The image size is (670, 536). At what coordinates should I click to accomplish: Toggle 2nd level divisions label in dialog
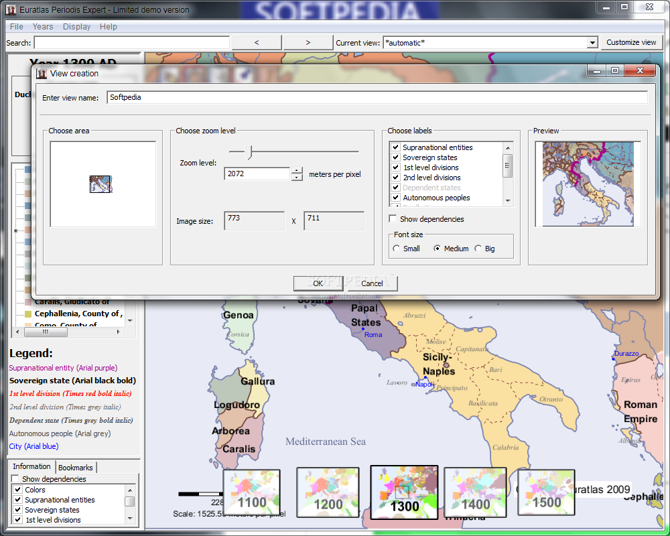click(x=396, y=178)
